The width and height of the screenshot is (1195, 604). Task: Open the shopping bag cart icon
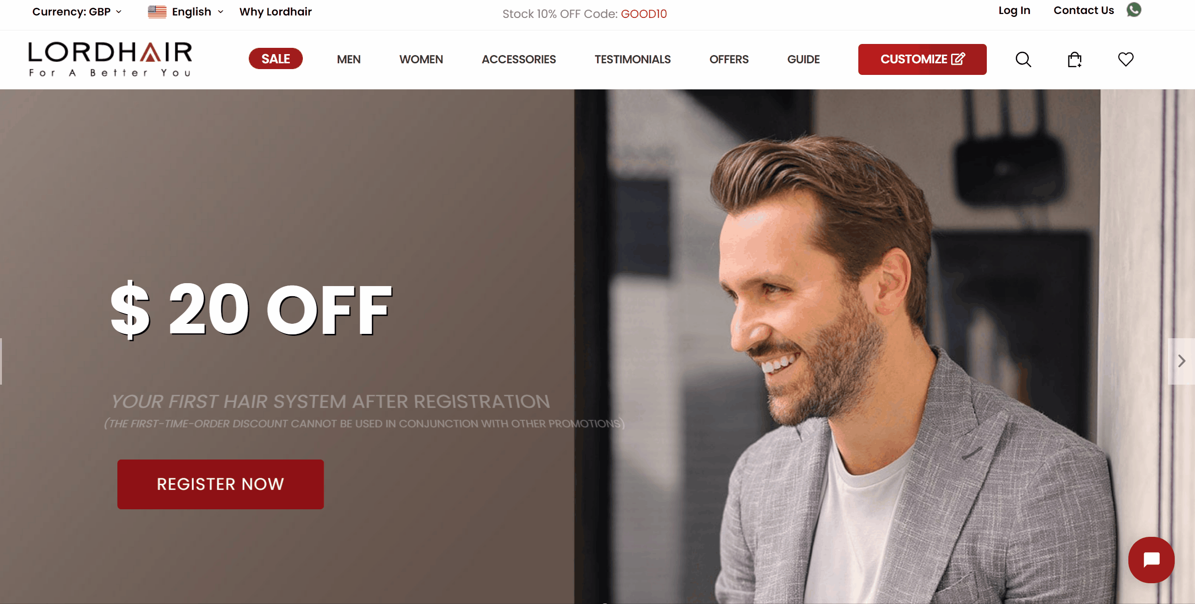point(1074,59)
